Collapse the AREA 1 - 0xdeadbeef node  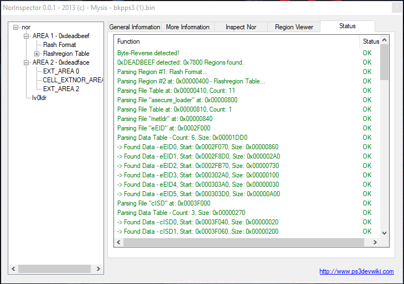26,36
